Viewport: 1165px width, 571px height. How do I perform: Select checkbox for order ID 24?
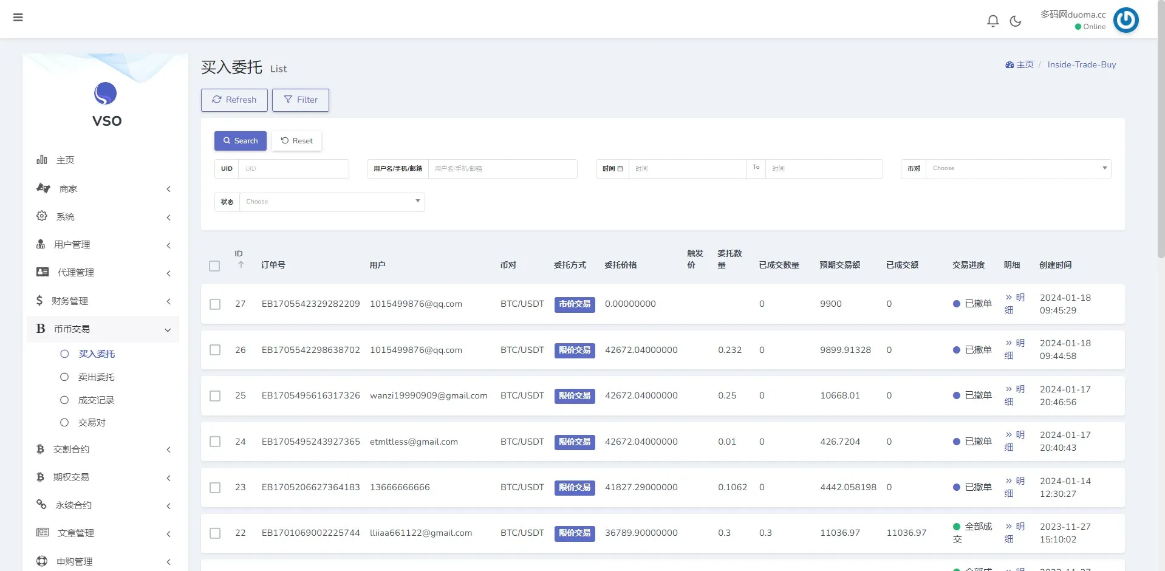(x=215, y=442)
